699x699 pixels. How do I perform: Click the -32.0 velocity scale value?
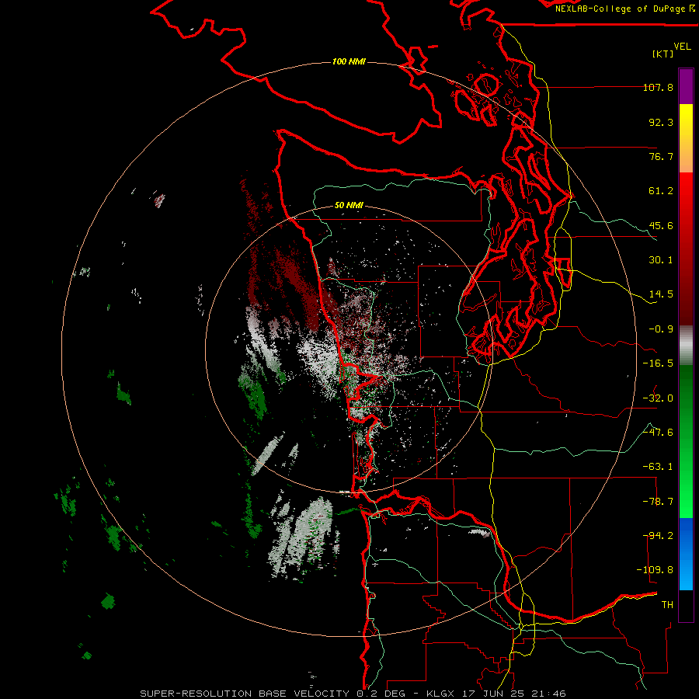tap(658, 398)
